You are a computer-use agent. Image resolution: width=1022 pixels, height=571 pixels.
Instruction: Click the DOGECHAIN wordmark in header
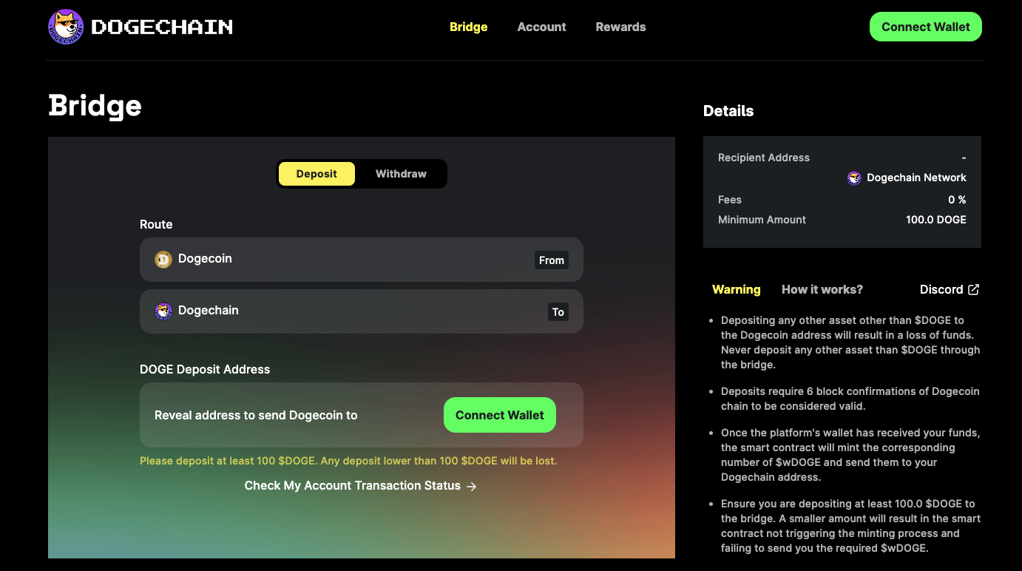pos(162,27)
